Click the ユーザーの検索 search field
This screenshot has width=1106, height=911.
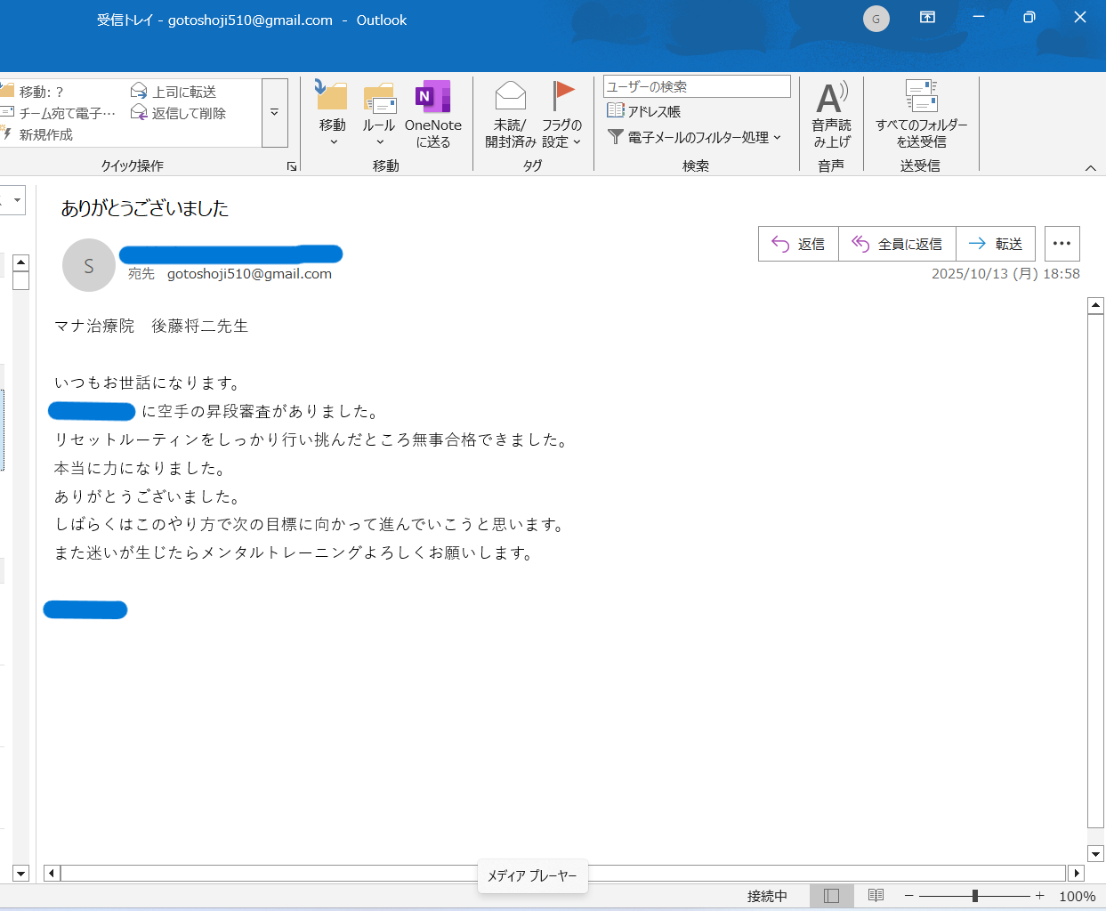click(x=696, y=86)
